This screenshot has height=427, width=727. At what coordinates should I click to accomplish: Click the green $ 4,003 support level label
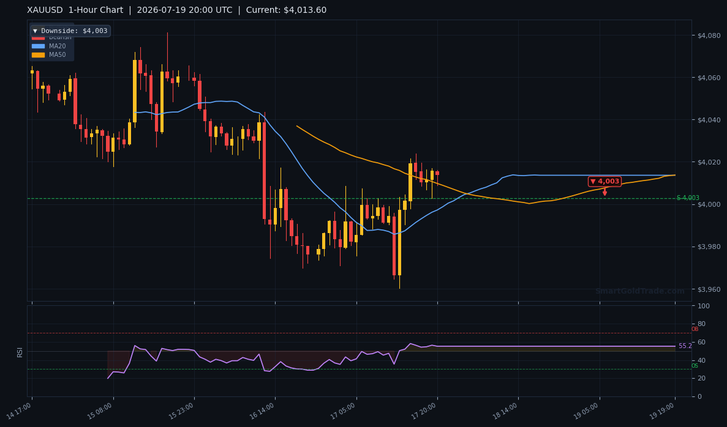point(688,198)
